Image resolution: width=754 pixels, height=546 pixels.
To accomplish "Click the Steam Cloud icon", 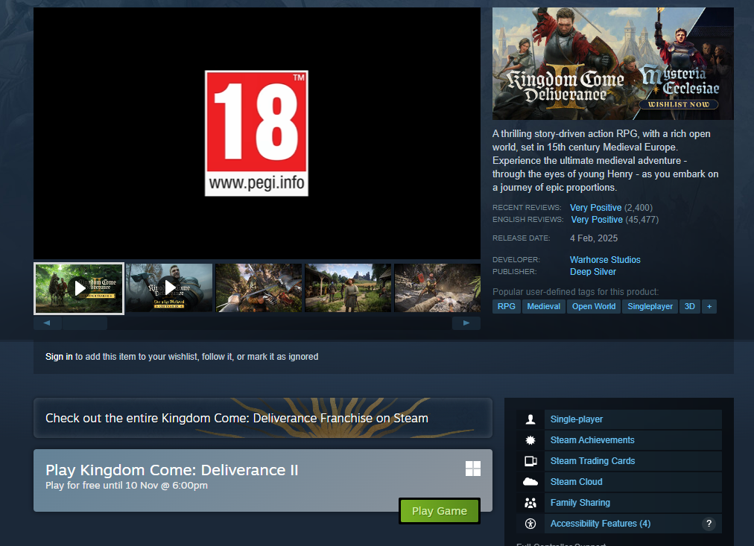I will click(530, 482).
